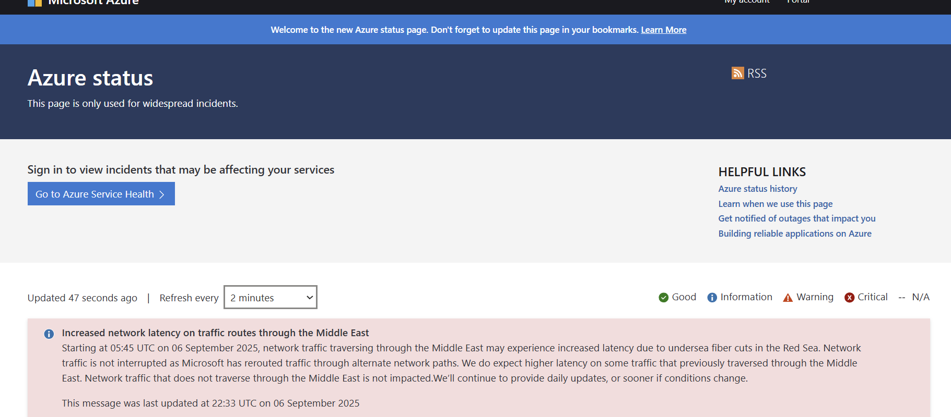Image resolution: width=951 pixels, height=417 pixels.
Task: Click the dropdown arrow next to 2 minutes
Action: tap(309, 298)
